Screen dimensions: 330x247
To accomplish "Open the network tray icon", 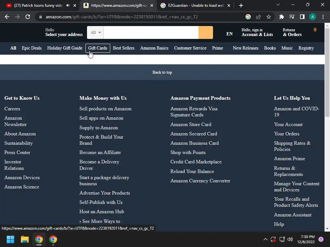I will (282, 239).
